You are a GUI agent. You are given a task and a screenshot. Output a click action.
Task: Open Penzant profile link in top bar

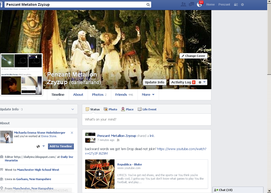coord(224,5)
